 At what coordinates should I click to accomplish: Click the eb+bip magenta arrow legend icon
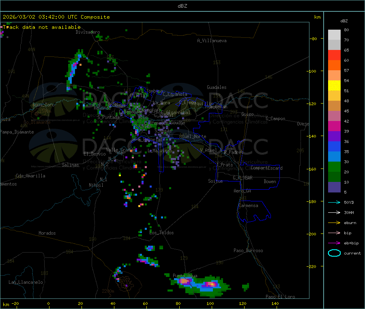click(334, 243)
